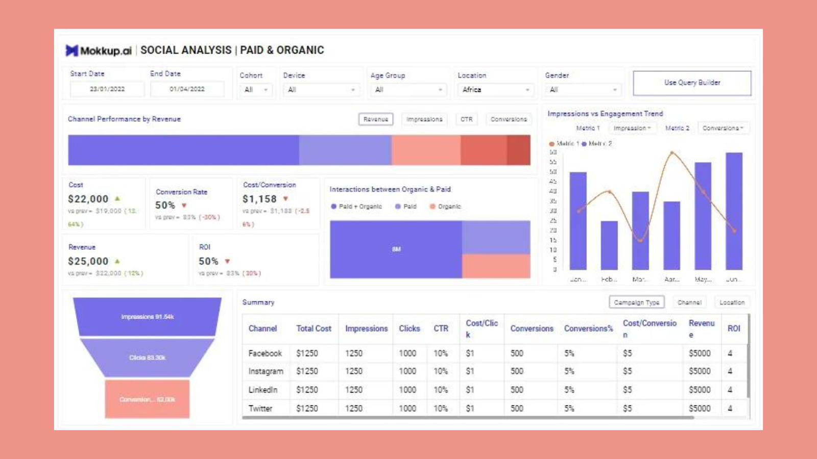Switch Summary to Campaign Type tab
Screen dimensions: 817x459
tap(637, 302)
